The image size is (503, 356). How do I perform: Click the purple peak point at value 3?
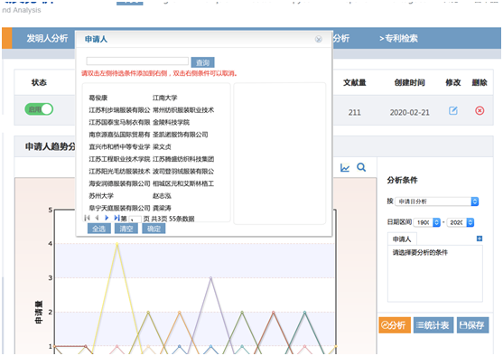coord(210,277)
